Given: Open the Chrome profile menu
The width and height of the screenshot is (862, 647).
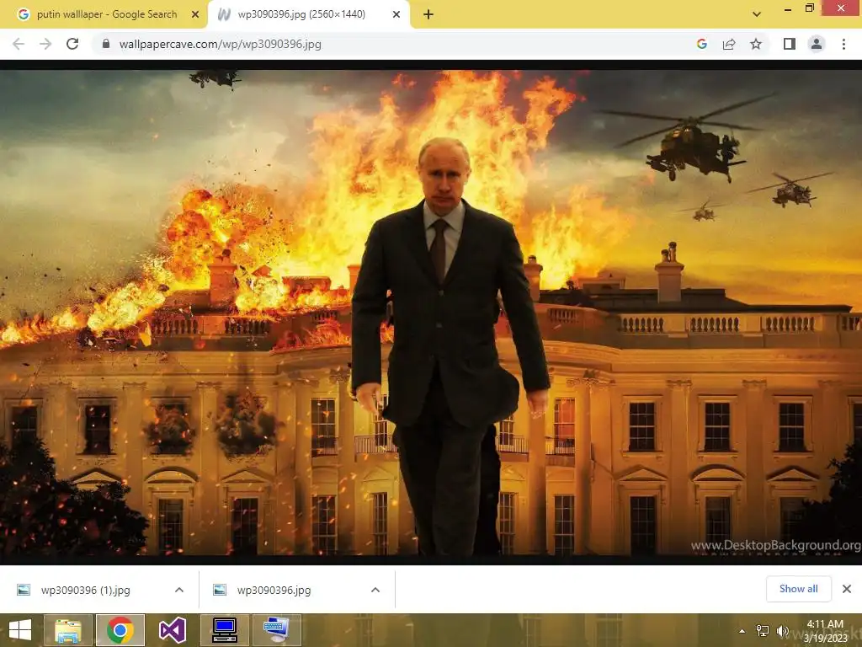Looking at the screenshot, I should pyautogui.click(x=817, y=44).
